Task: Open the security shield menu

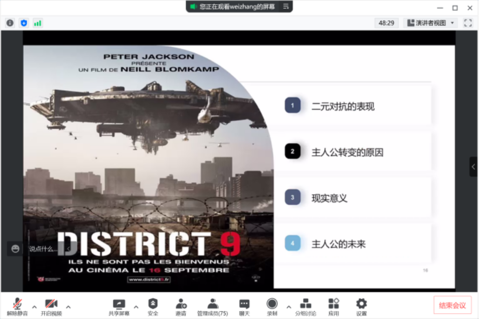Action: [x=153, y=307]
